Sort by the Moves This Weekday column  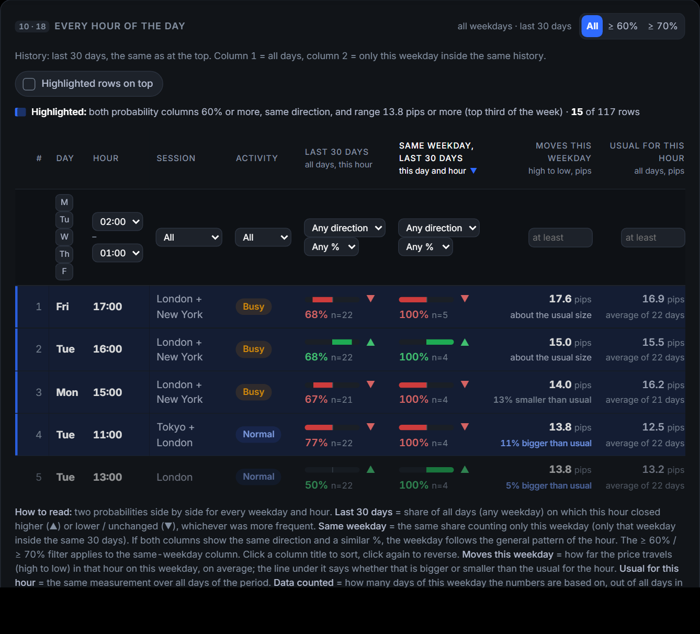(x=560, y=158)
